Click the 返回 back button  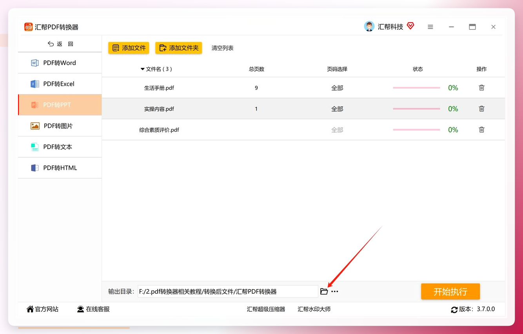60,44
